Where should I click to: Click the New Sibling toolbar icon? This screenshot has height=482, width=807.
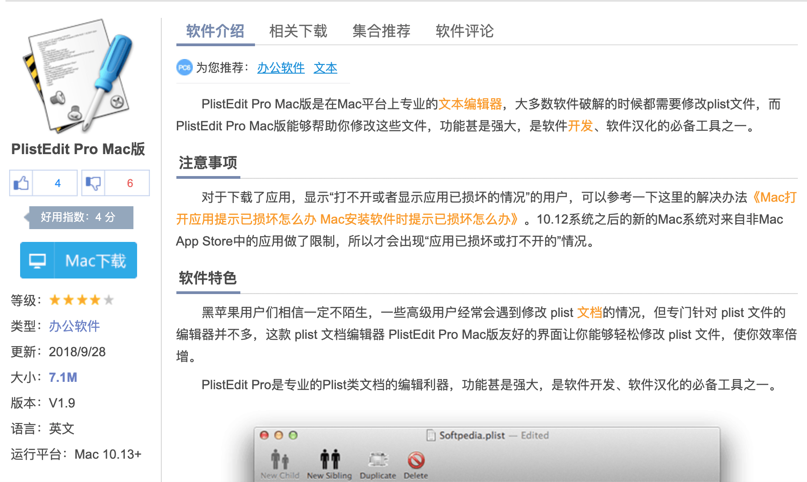click(x=329, y=459)
